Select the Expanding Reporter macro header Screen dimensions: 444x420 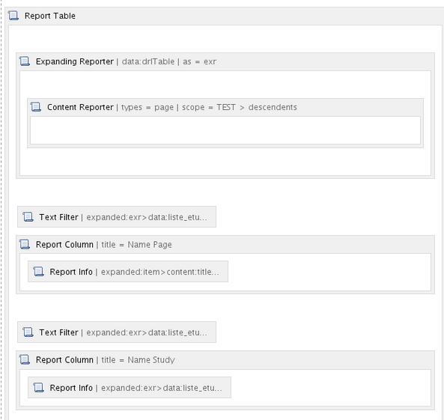225,61
